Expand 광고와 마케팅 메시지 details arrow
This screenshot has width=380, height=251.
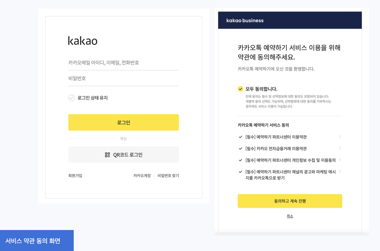click(340, 172)
